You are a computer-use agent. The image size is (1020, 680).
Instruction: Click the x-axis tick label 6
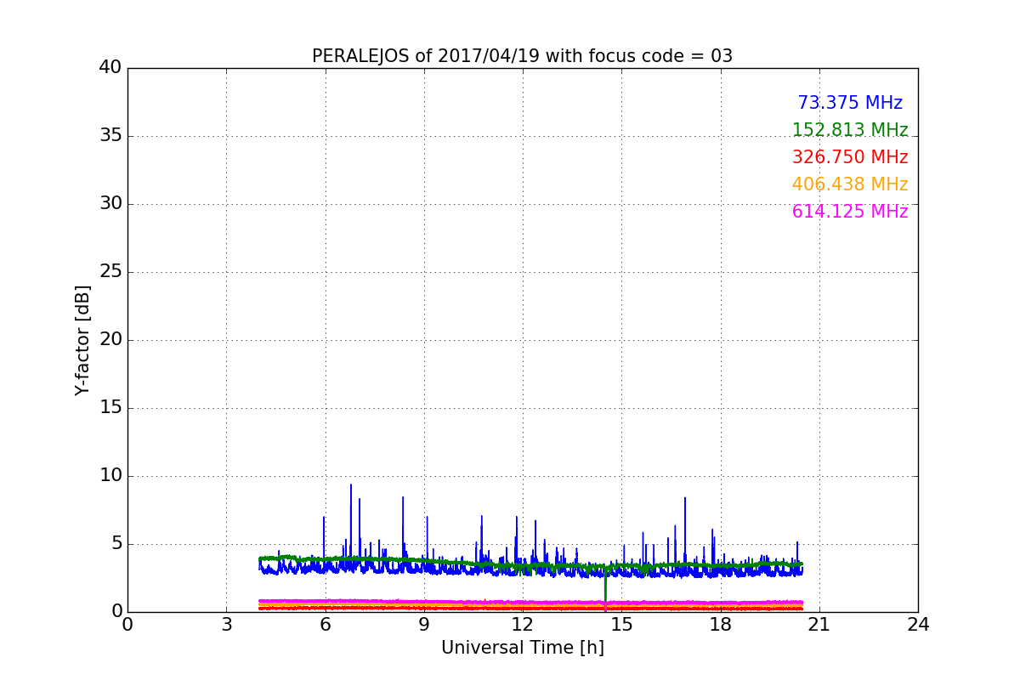[x=325, y=625]
